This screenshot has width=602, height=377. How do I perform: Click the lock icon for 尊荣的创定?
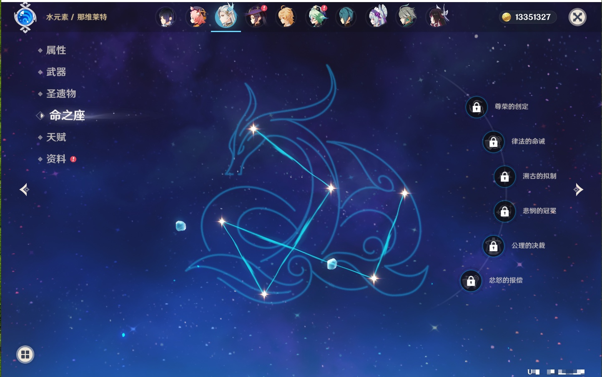(477, 107)
